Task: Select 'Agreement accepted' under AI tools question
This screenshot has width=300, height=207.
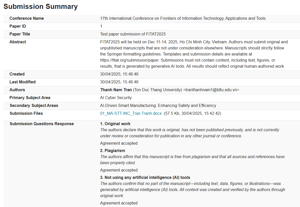Action: point(119,203)
